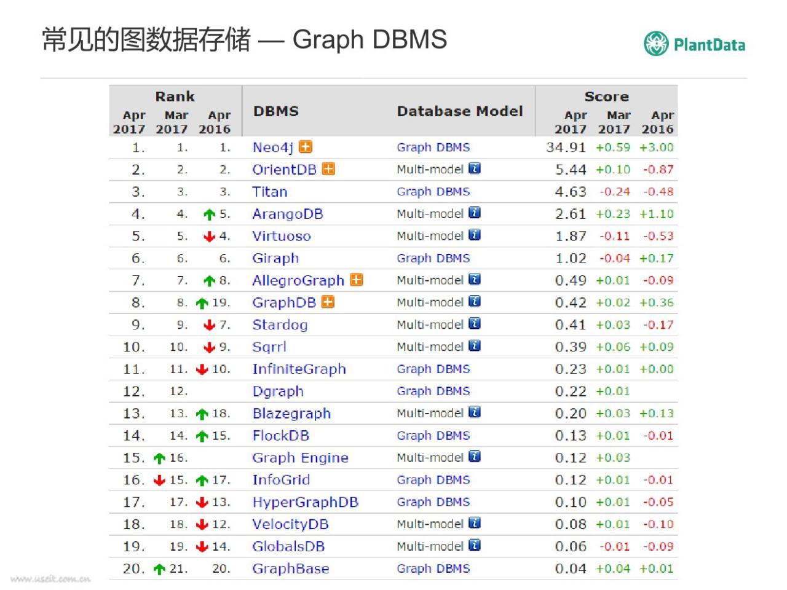The width and height of the screenshot is (787, 590).
Task: Click Graph DBMS model in Neo4j row
Action: tap(433, 147)
